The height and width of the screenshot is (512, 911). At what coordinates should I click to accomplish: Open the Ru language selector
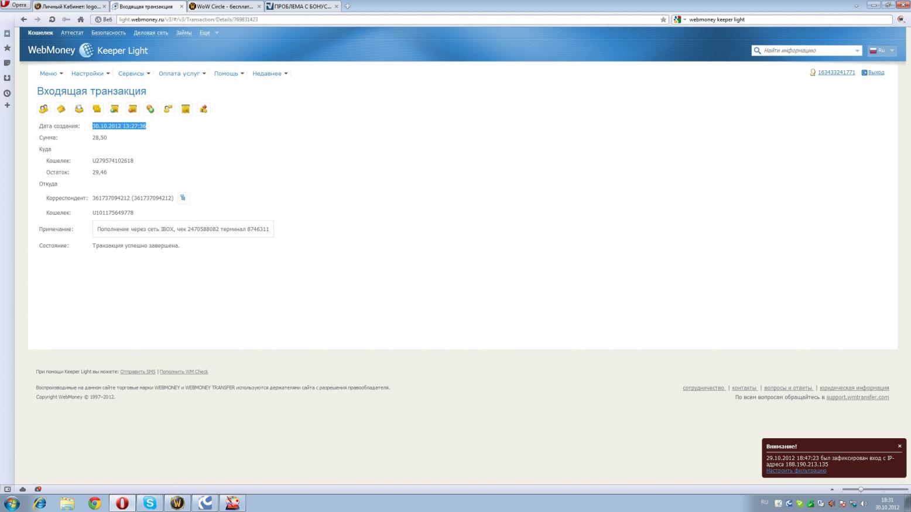click(882, 51)
